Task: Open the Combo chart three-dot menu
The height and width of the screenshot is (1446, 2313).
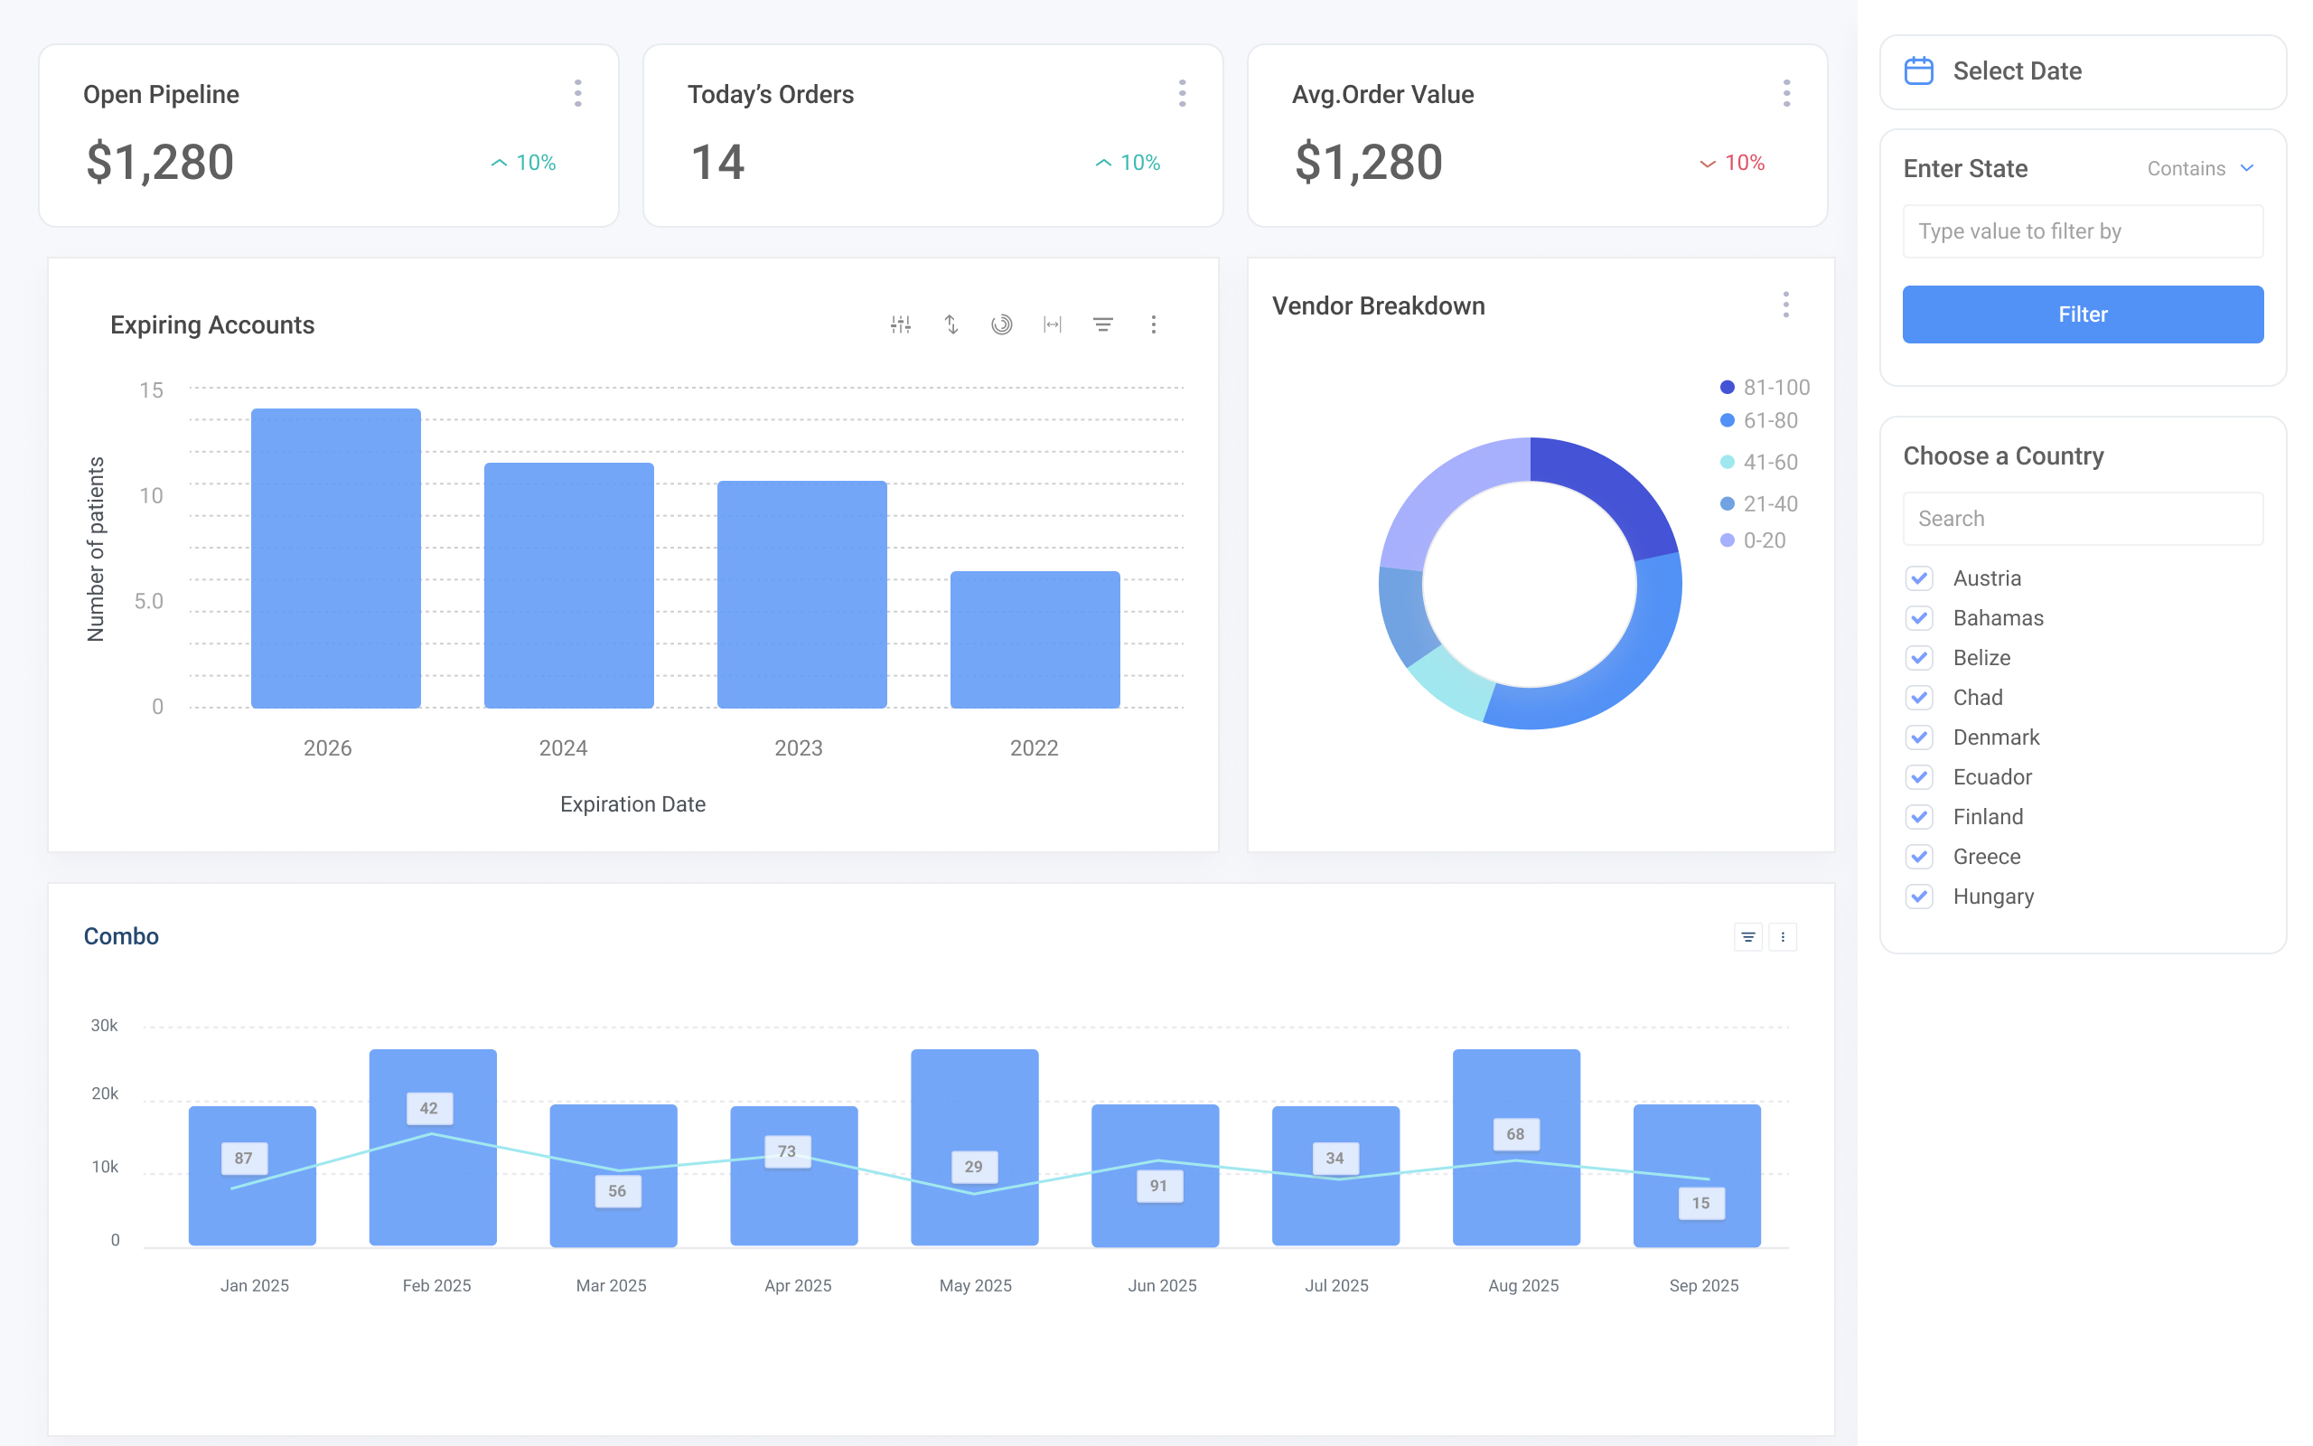Action: click(1783, 937)
